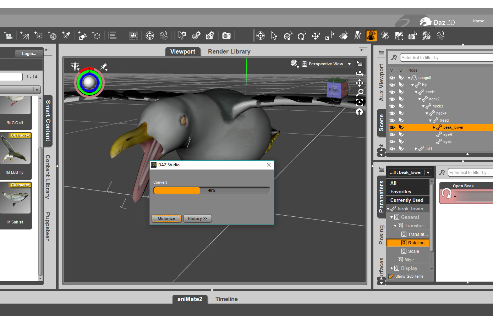
Task: Expand the Display property group
Action: point(392,268)
